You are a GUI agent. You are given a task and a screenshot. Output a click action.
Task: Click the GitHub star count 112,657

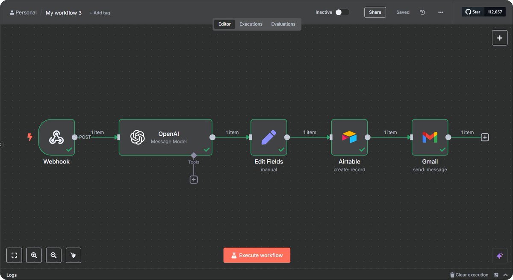[x=495, y=12]
